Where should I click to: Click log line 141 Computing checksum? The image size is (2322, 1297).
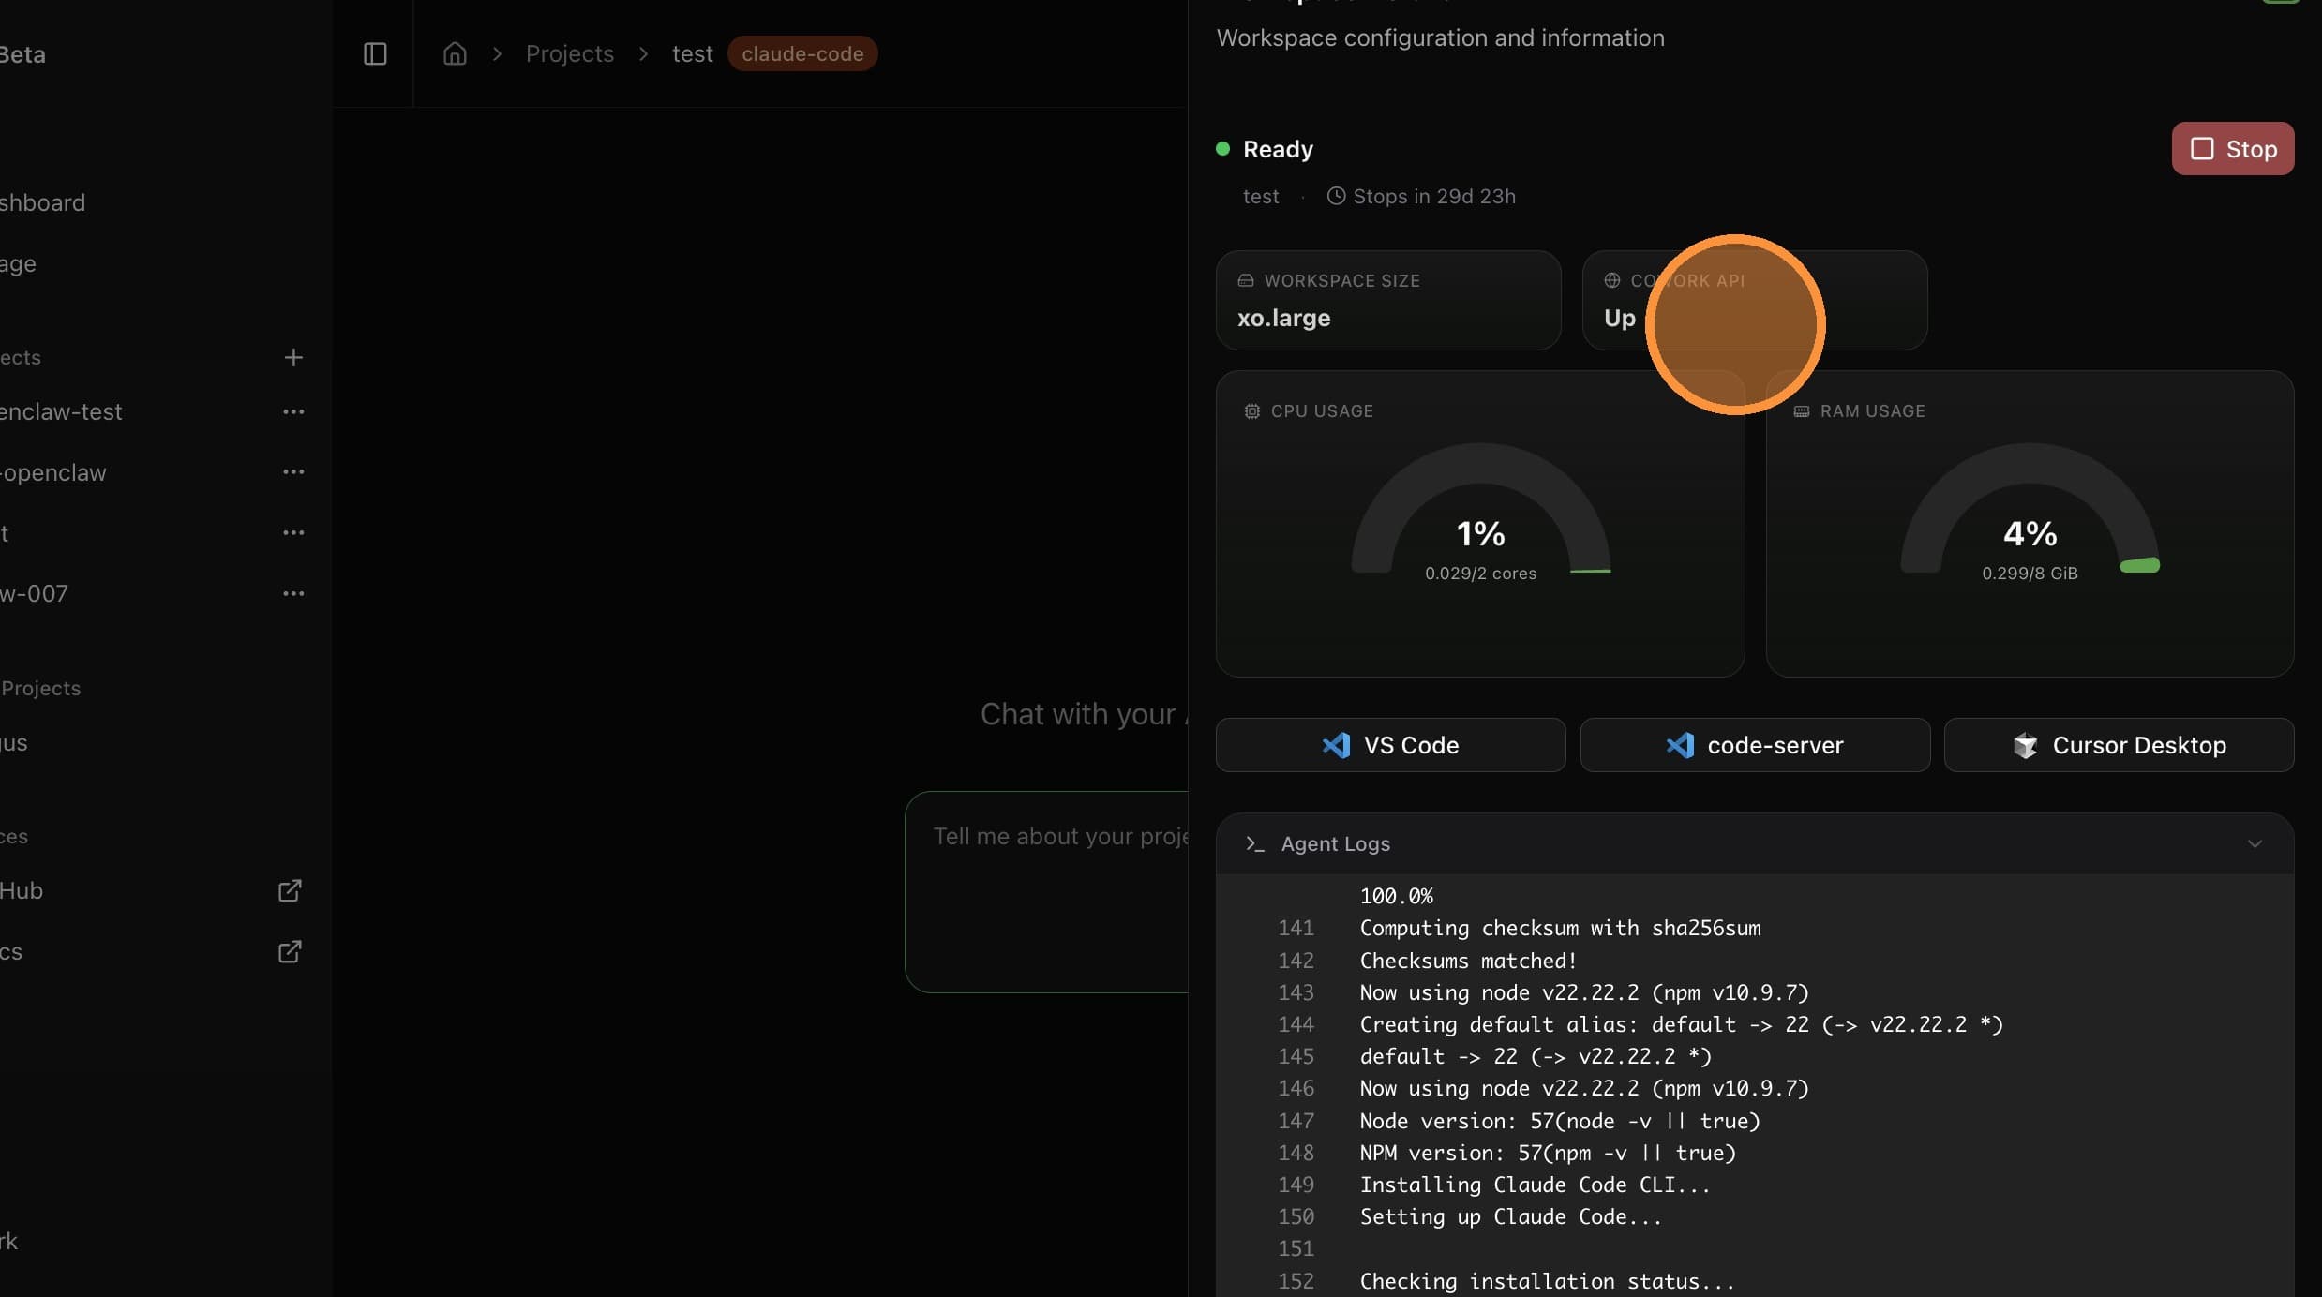[x=1560, y=928]
